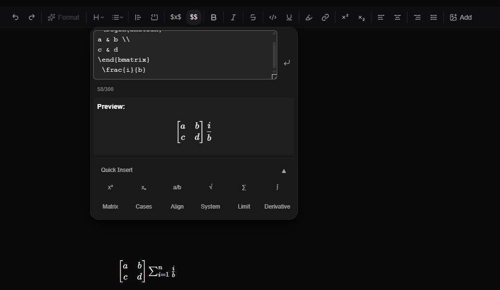Open the list style dropdown
The width and height of the screenshot is (500, 290).
pos(117,17)
